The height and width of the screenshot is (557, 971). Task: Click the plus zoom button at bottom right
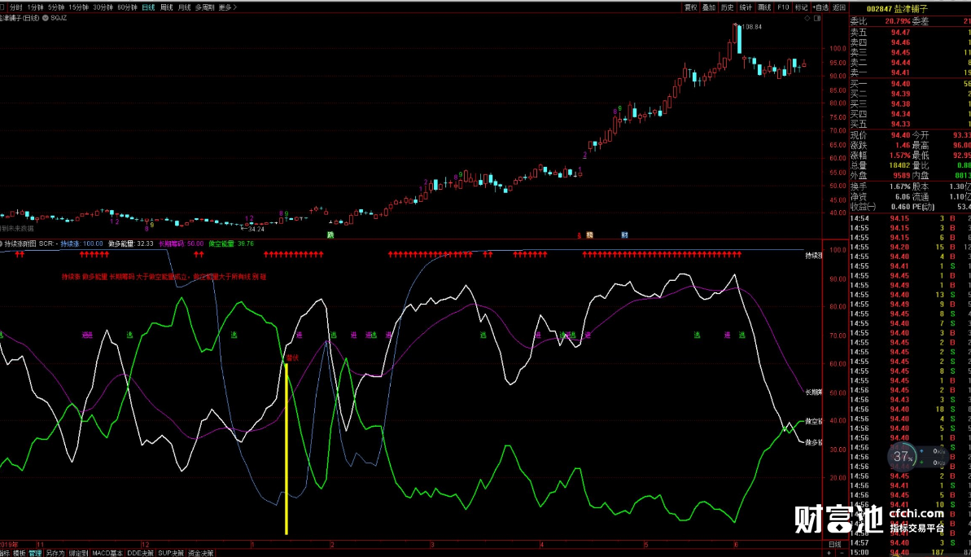point(830,553)
